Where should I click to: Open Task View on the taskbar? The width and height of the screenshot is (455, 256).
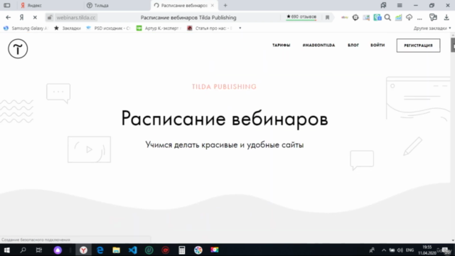coord(39,250)
